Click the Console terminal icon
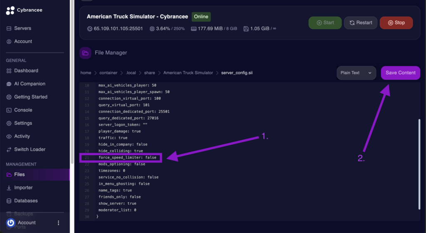The width and height of the screenshot is (426, 233). click(x=9, y=110)
